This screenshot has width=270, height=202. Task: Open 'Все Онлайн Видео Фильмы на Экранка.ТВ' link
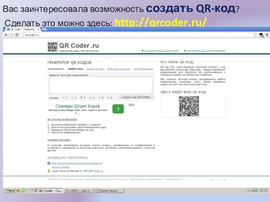(x=77, y=163)
